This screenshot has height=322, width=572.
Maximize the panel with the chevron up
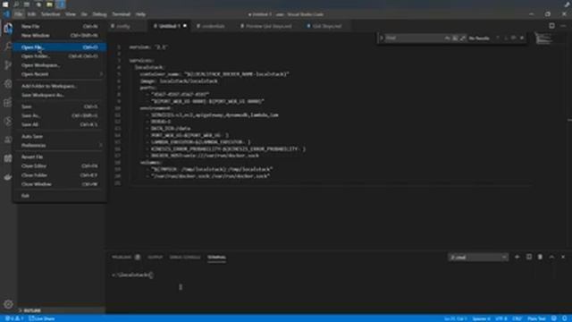click(x=551, y=257)
